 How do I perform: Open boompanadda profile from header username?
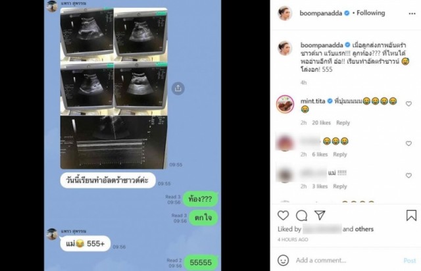(321, 13)
